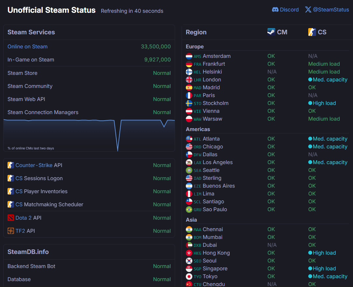The image size is (353, 287).
Task: Click the Discord logo icon
Action: (275, 10)
